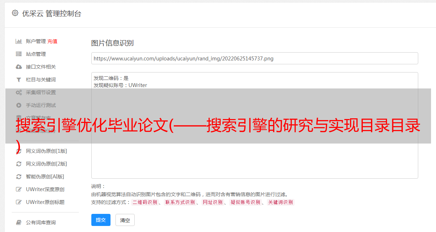Click the 联系方式识别 tag

(x=180, y=202)
